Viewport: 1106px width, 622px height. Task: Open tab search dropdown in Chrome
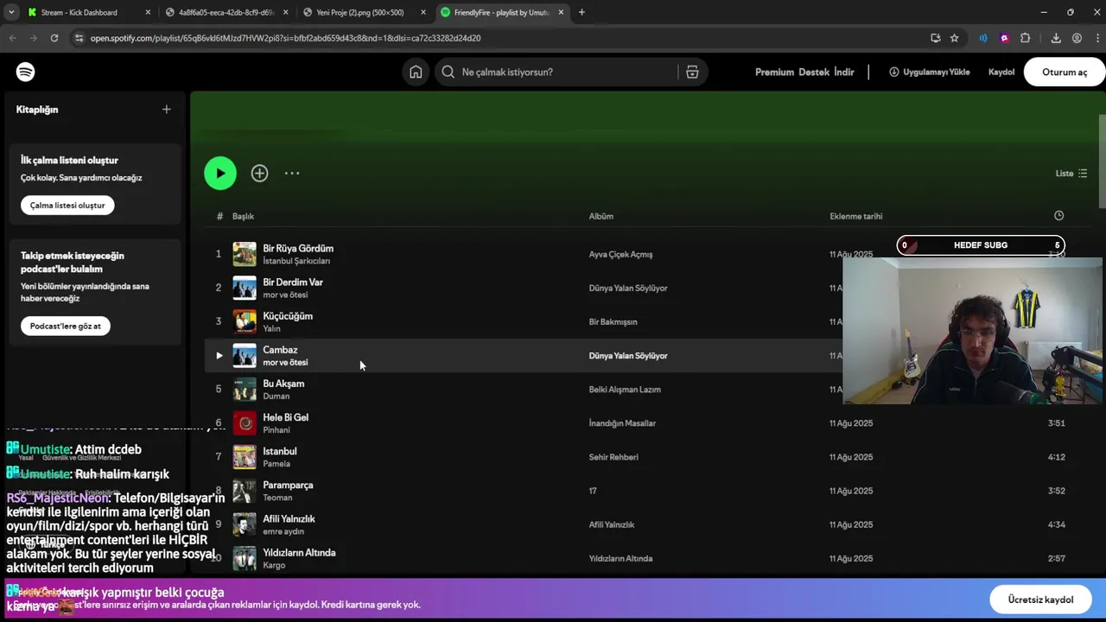coord(11,12)
